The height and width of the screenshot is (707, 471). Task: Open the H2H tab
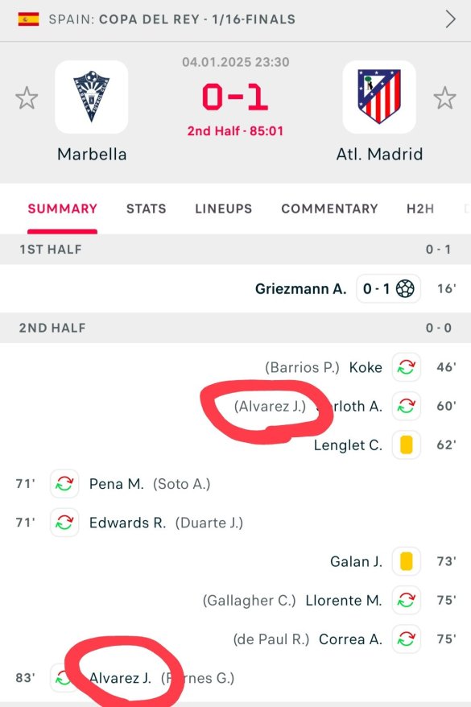click(420, 209)
